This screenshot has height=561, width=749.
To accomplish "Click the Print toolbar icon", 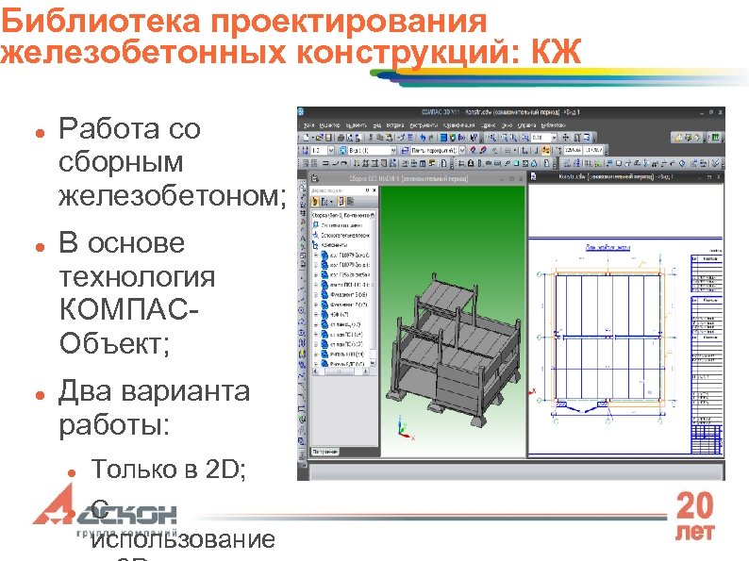I will click(341, 138).
